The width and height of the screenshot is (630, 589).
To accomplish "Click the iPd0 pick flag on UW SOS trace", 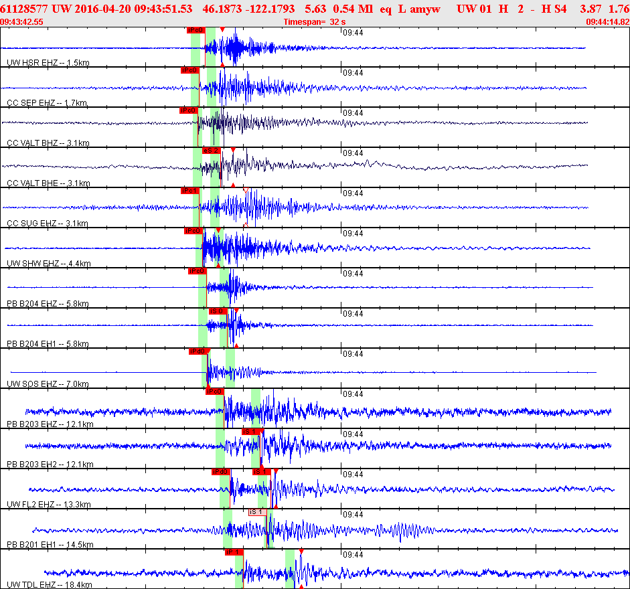I will [x=198, y=351].
